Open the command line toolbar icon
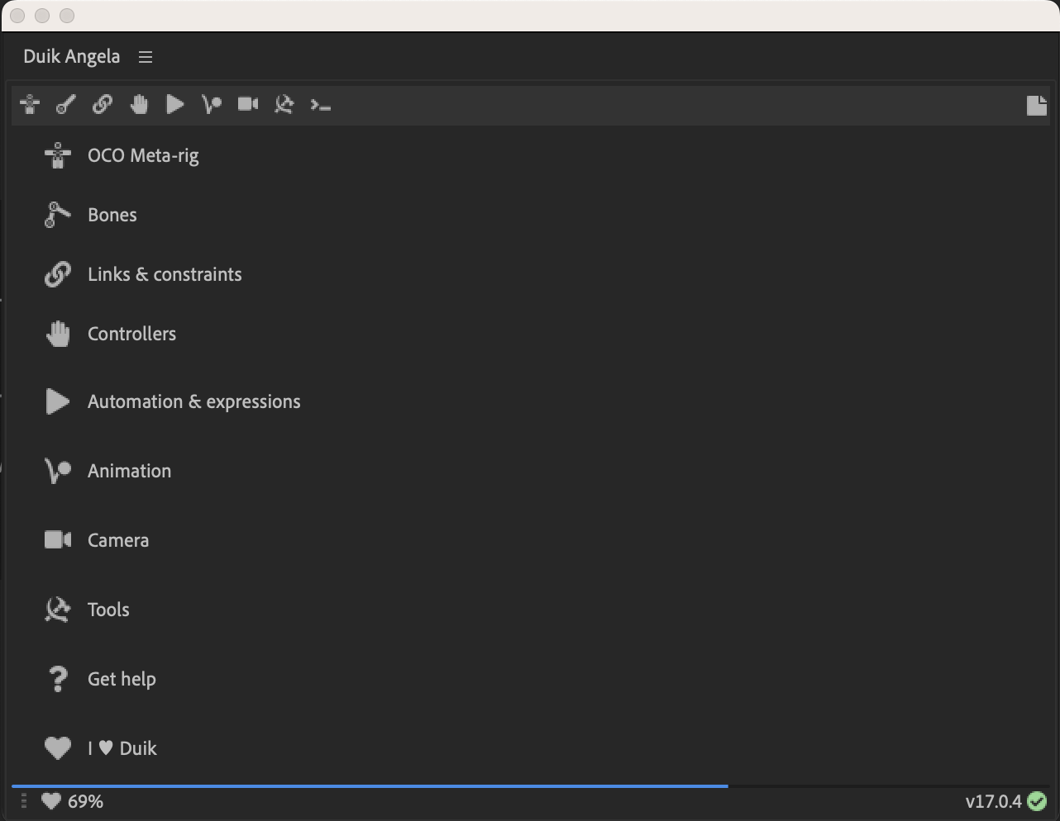Screen dimensions: 1060x821 click(x=321, y=104)
